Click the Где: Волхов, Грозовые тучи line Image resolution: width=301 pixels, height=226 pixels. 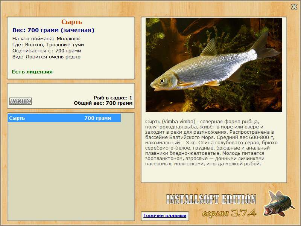(48, 45)
